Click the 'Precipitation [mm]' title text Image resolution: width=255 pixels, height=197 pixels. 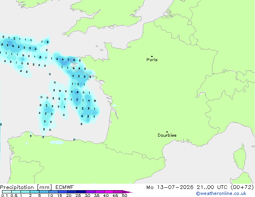pyautogui.click(x=26, y=187)
